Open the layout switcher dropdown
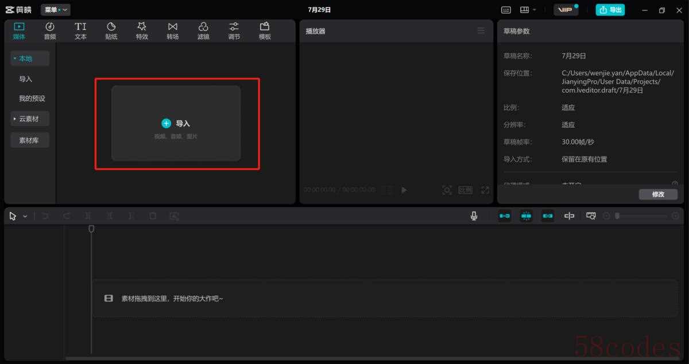Image resolution: width=689 pixels, height=364 pixels. (x=528, y=10)
